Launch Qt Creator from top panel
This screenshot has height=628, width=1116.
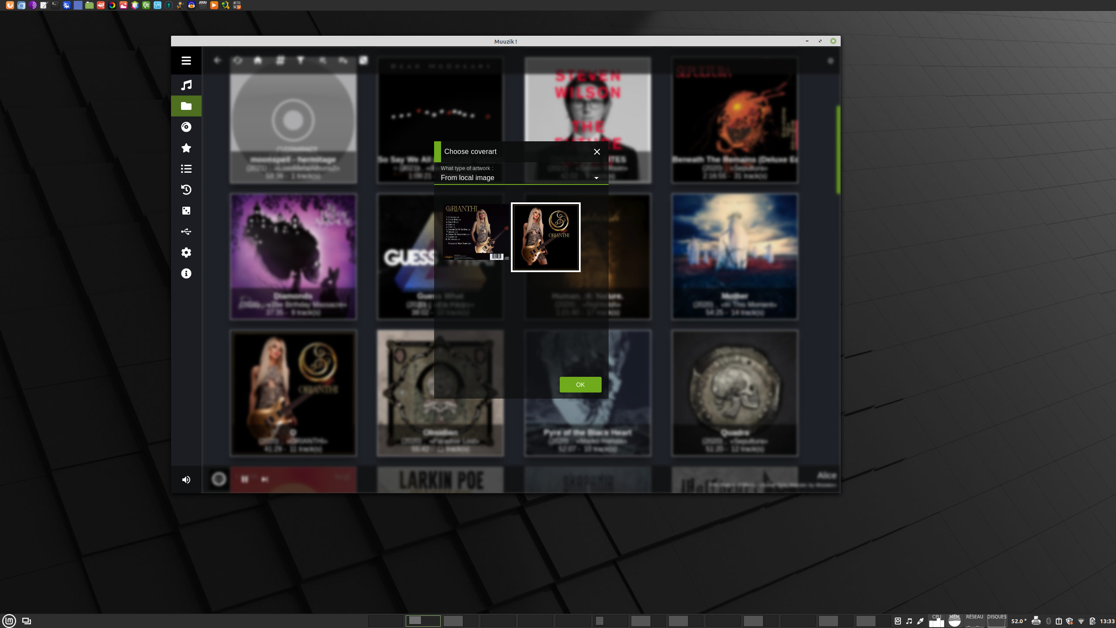pos(146,5)
